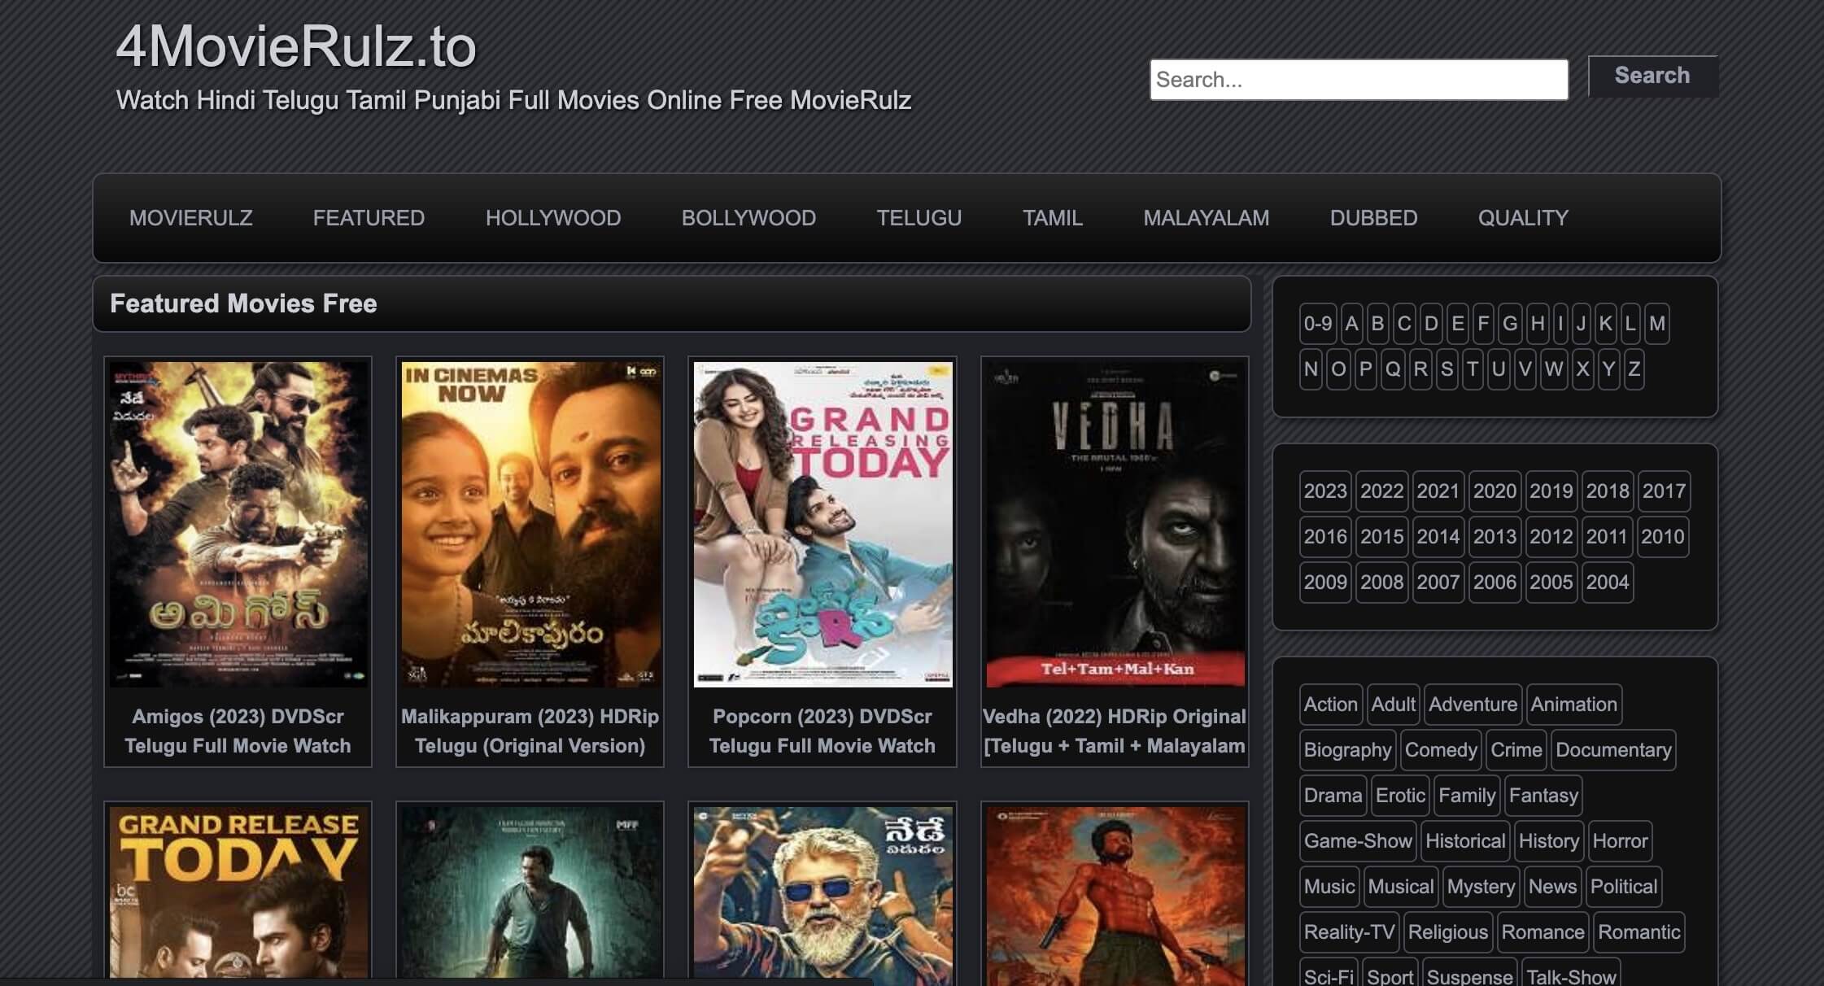Open the TELUGU menu item
The height and width of the screenshot is (986, 1824).
919,218
